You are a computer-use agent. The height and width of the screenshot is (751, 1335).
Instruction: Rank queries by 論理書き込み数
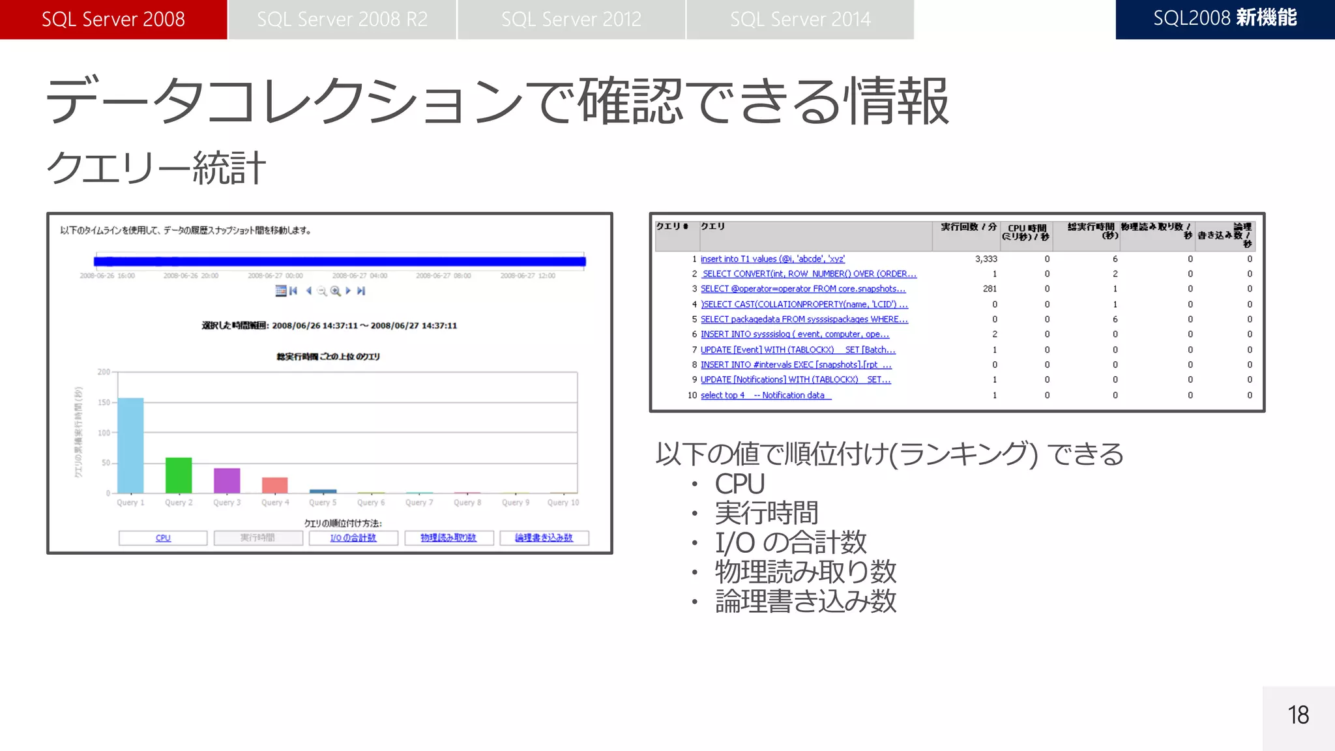tap(544, 538)
